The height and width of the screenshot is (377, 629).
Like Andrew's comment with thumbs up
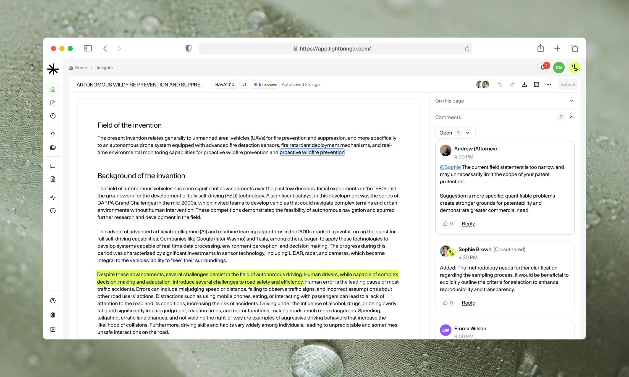(x=448, y=224)
